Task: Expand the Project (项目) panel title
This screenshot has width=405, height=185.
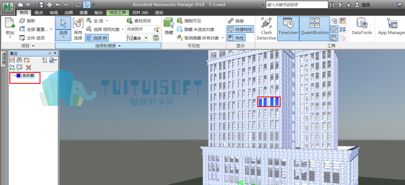Action: [x=28, y=46]
